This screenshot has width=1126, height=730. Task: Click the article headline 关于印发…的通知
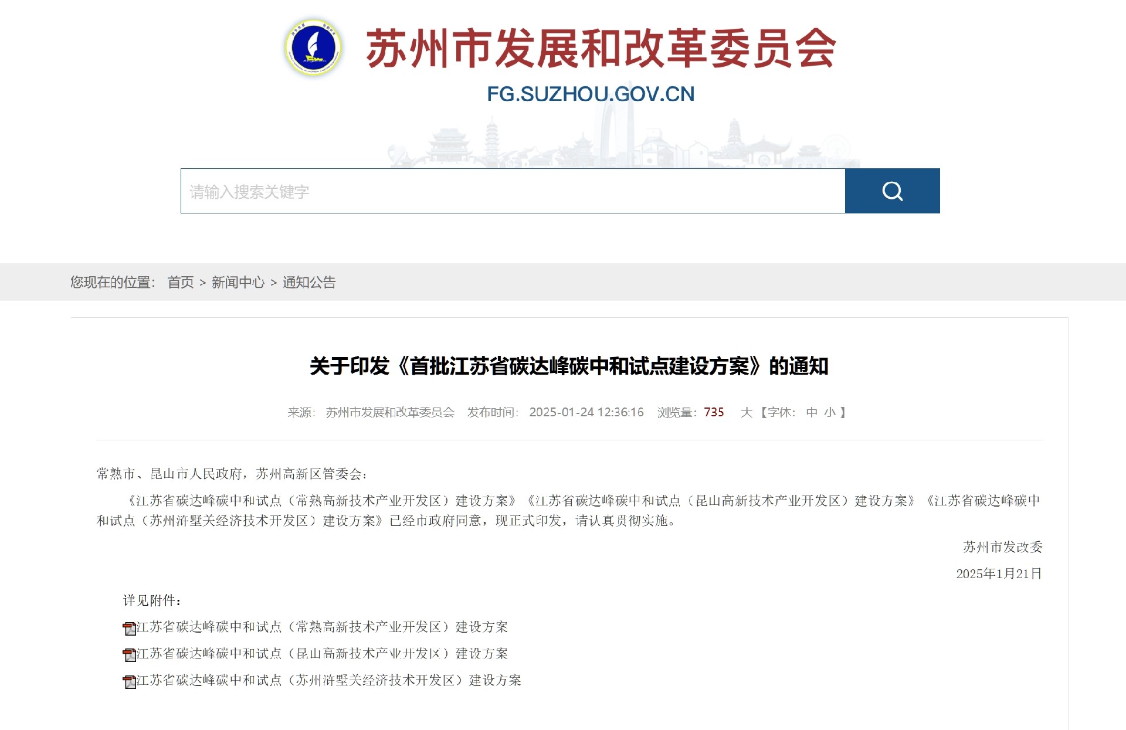(568, 366)
